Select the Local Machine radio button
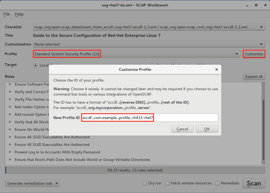270x193 pixels. [x=36, y=65]
